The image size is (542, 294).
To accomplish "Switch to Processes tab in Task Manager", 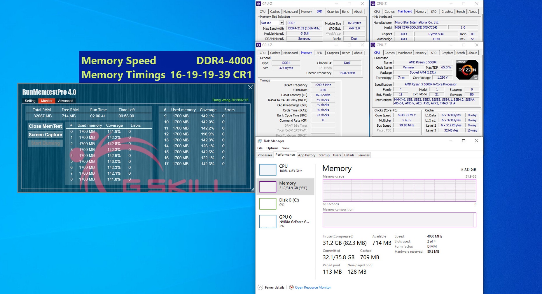I will coord(265,155).
